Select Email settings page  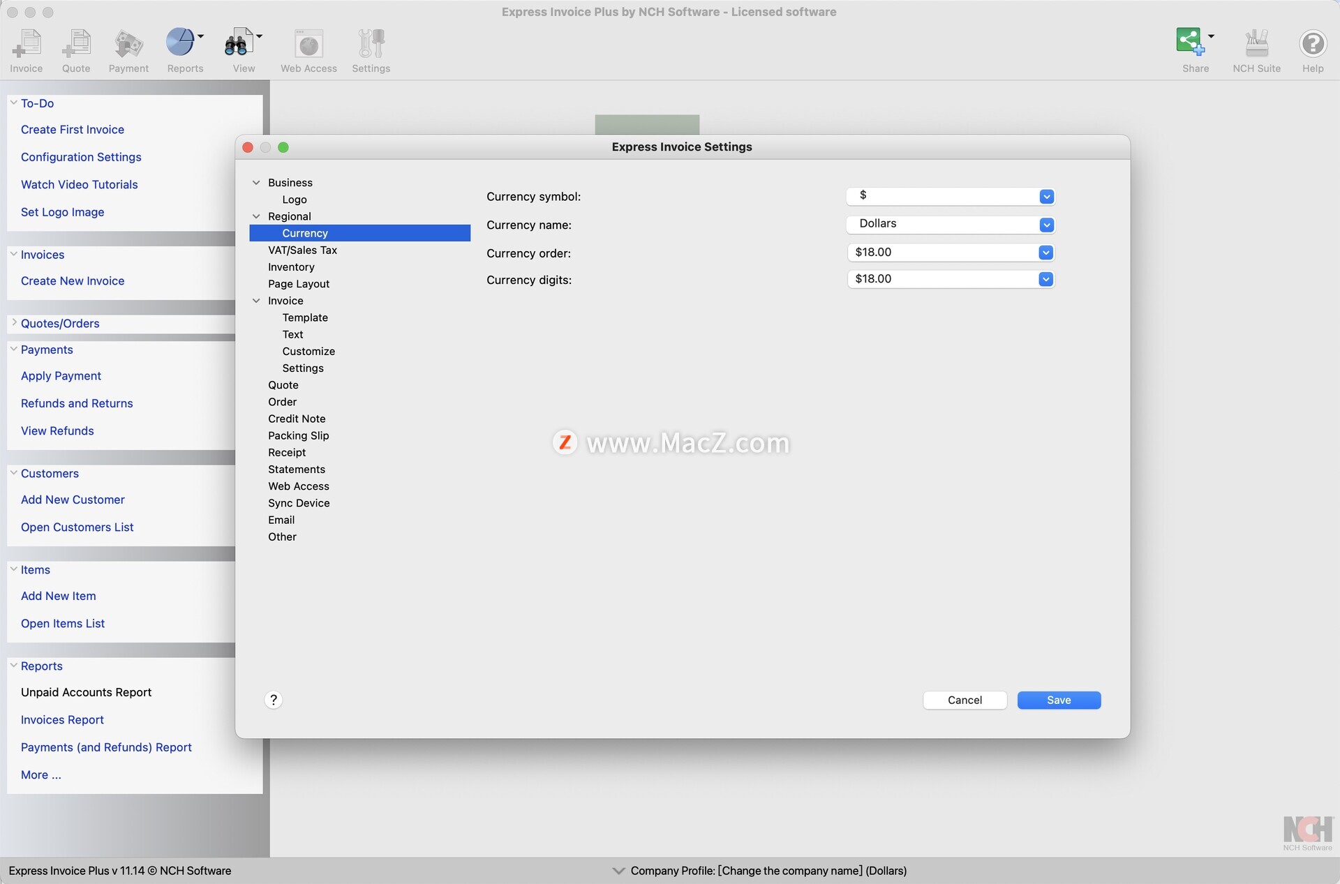(281, 520)
